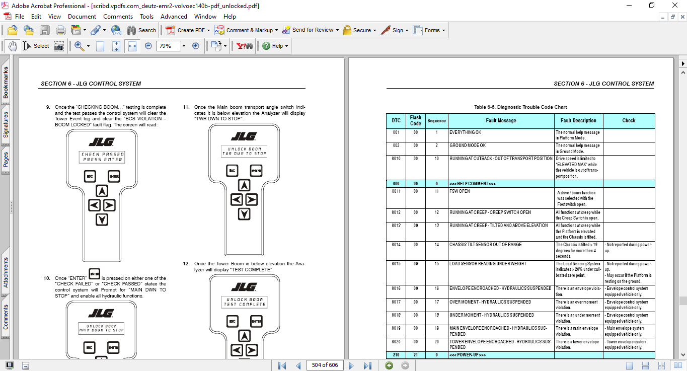687x371 pixels.
Task: Expand the Forms dropdown
Action: [444, 30]
